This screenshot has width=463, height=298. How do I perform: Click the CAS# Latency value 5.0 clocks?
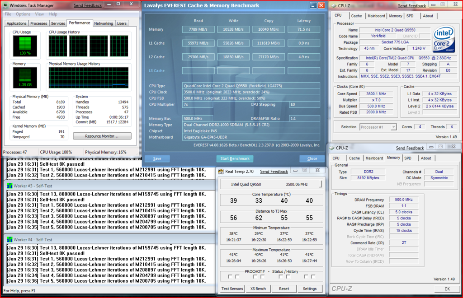click(404, 212)
